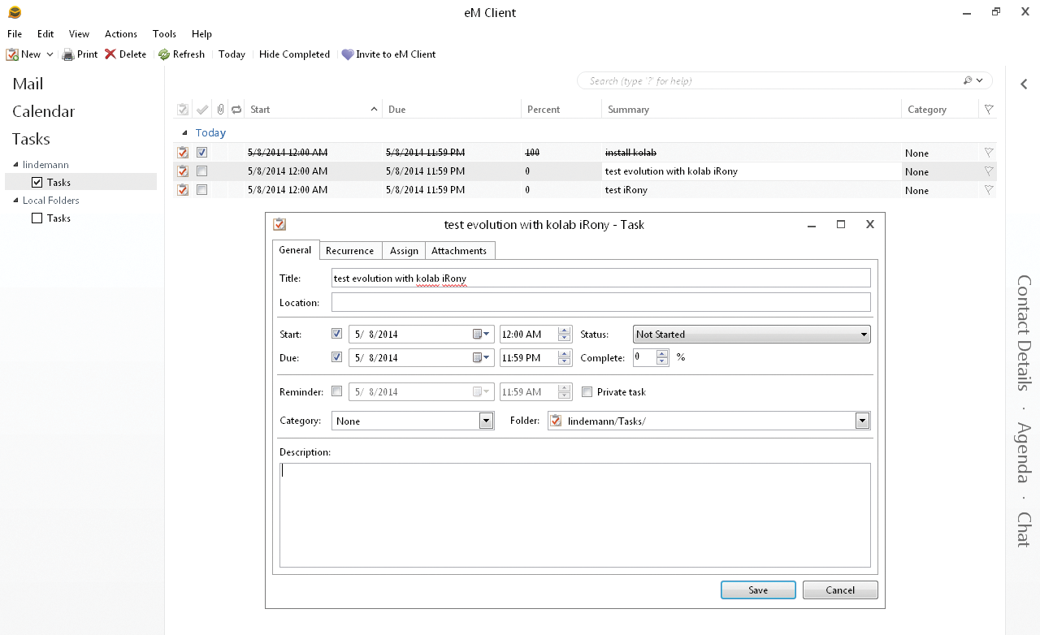Switch to the Mail section

click(28, 84)
